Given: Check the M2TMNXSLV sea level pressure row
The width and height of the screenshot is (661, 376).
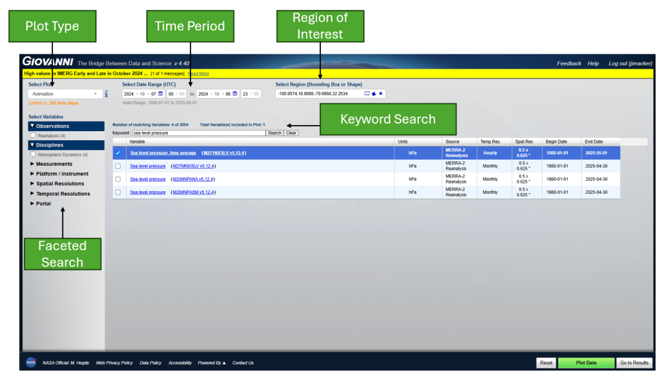Looking at the screenshot, I should (x=118, y=166).
